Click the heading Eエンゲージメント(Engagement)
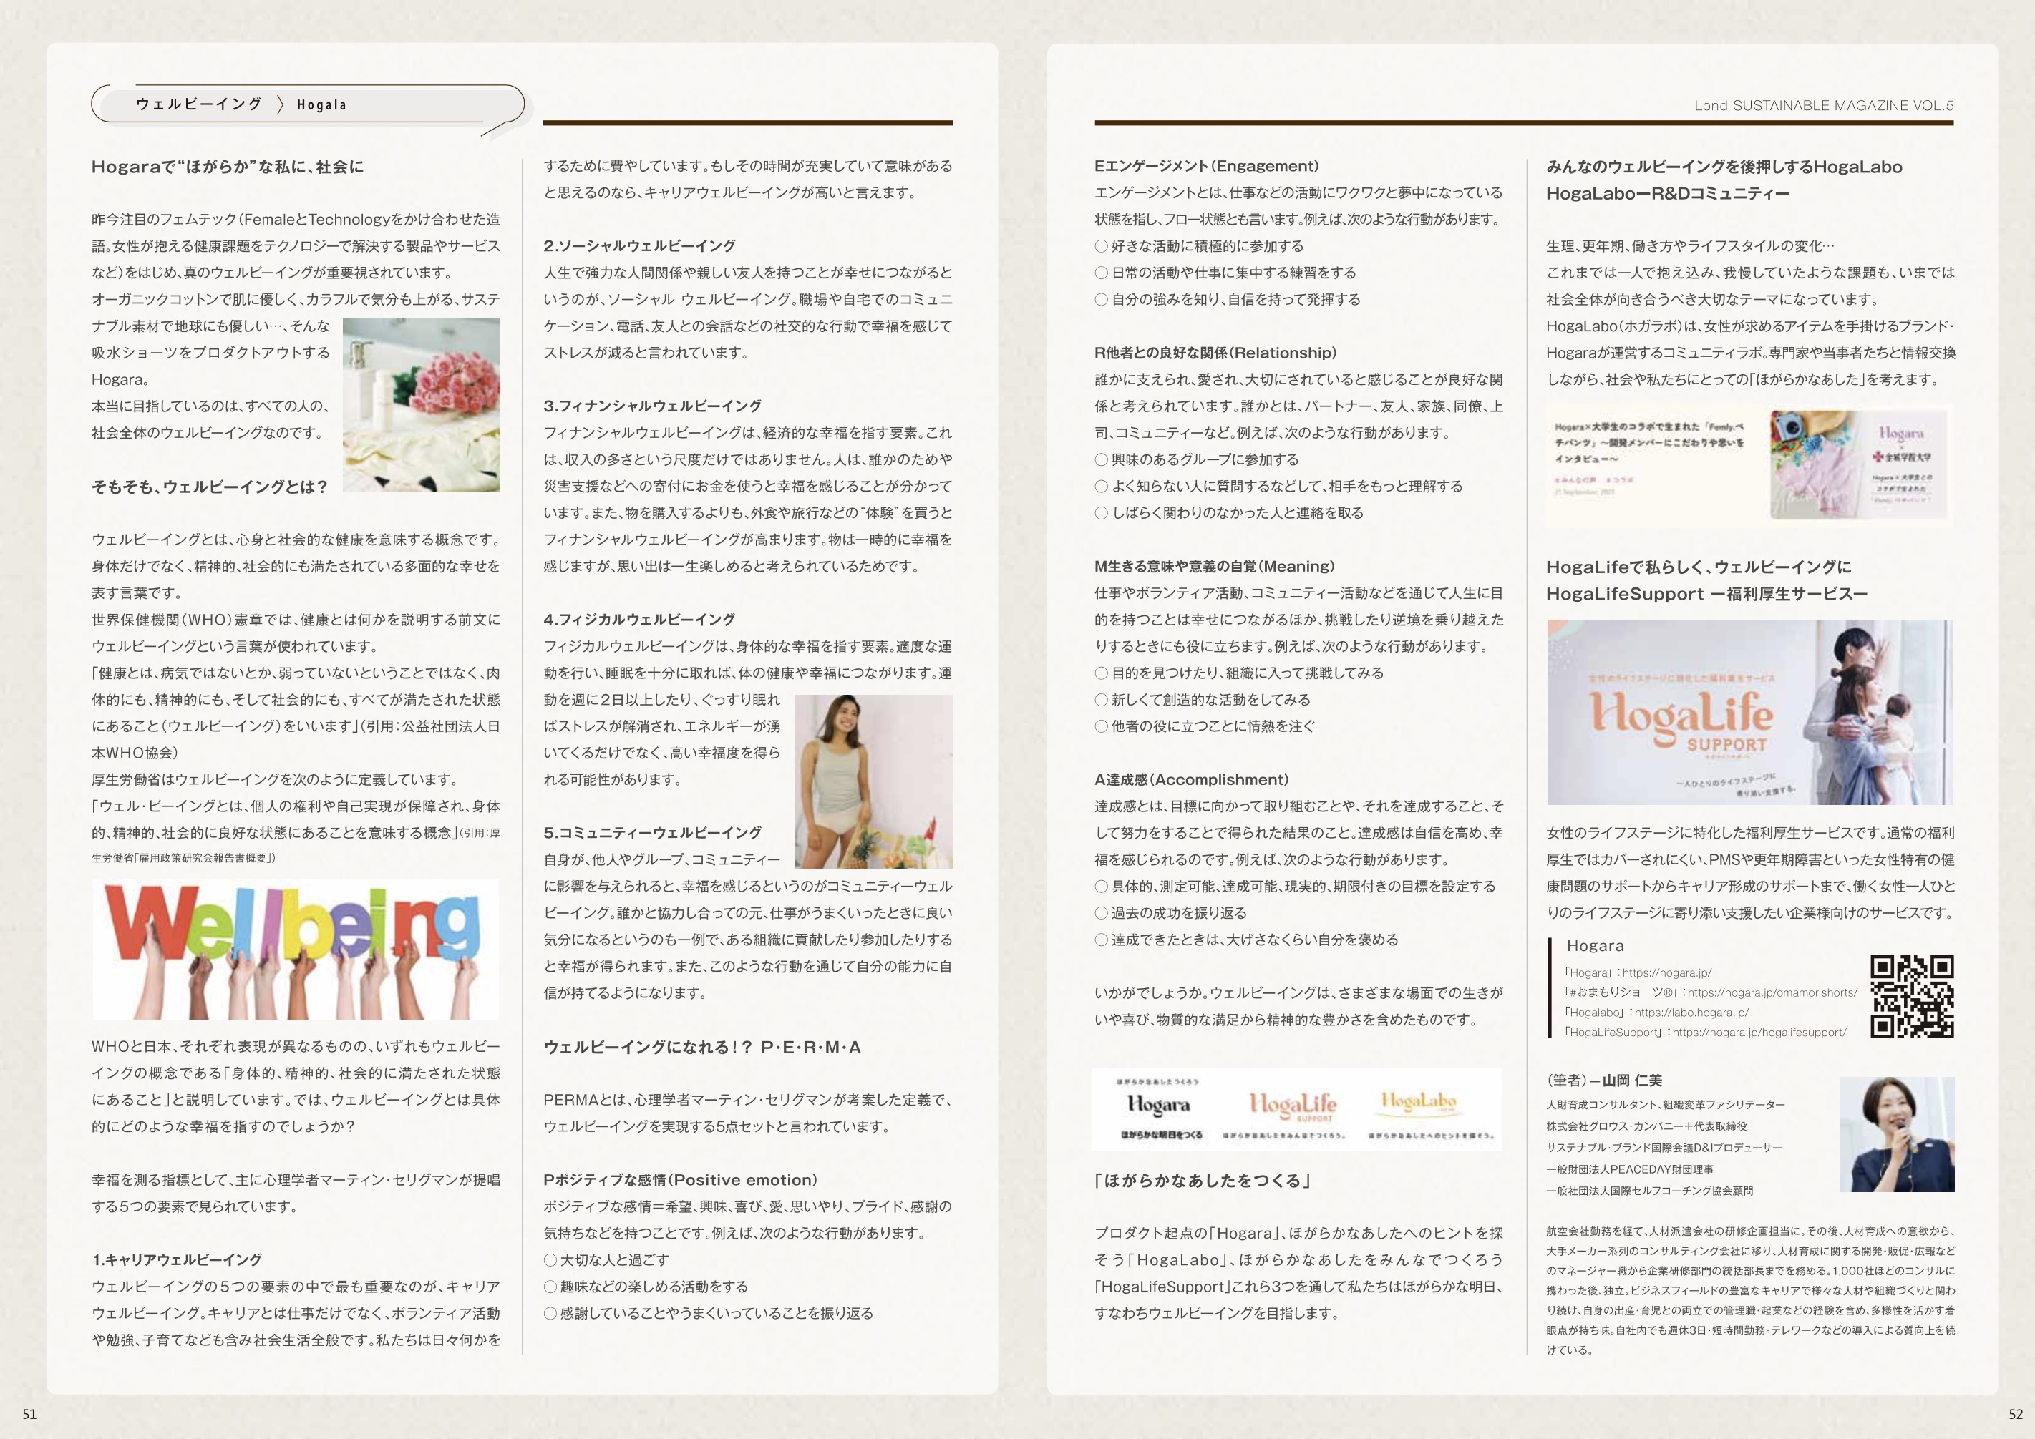The width and height of the screenshot is (2035, 1439). pyautogui.click(x=1206, y=166)
